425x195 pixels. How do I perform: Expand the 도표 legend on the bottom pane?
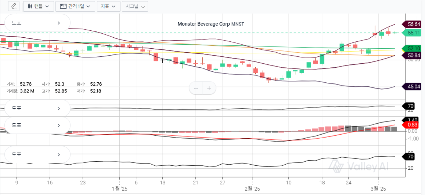click(37, 154)
